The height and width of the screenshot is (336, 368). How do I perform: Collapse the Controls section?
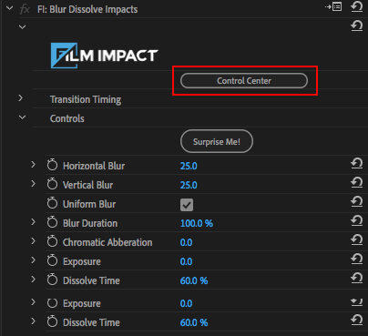22,117
